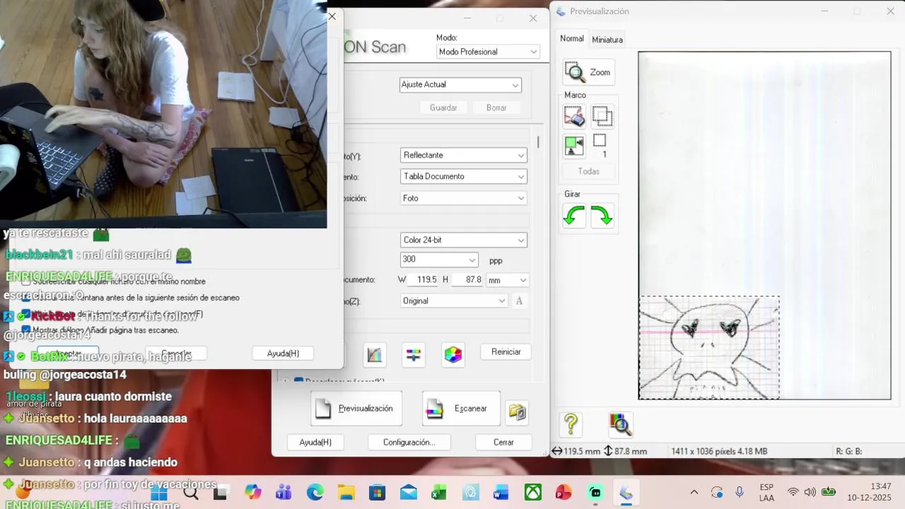This screenshot has height=509, width=905.
Task: Click the speaker volume icon in system tray
Action: pos(810,492)
